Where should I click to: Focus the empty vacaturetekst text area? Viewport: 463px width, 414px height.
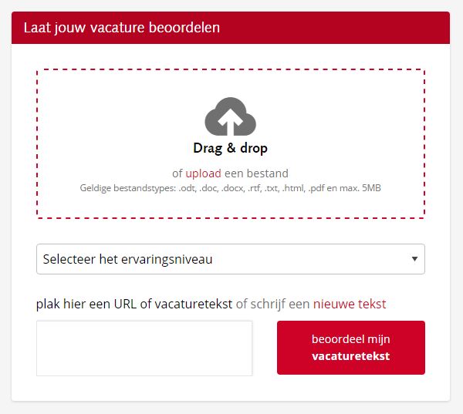click(144, 348)
